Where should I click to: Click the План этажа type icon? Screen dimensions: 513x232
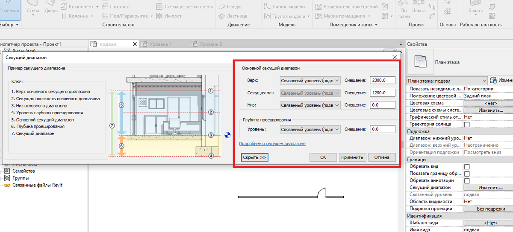tap(421, 62)
